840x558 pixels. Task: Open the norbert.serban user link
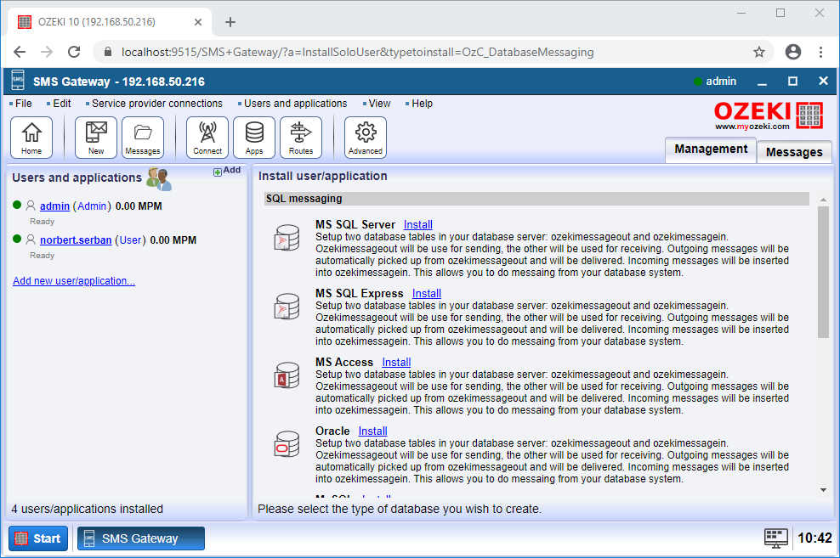[76, 240]
